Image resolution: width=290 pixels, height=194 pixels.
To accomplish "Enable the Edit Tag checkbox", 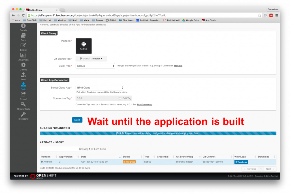I will [120, 98].
